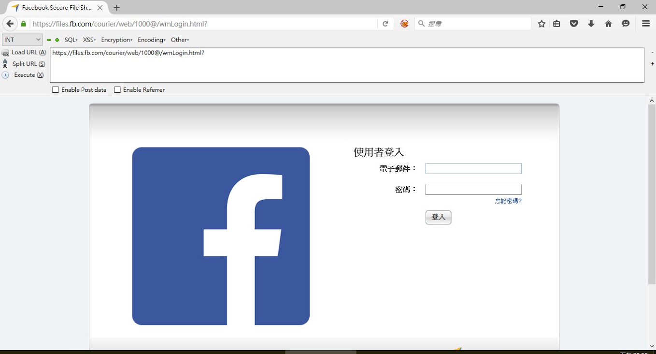Click Split URL button
The height and width of the screenshot is (354, 656).
click(24, 64)
